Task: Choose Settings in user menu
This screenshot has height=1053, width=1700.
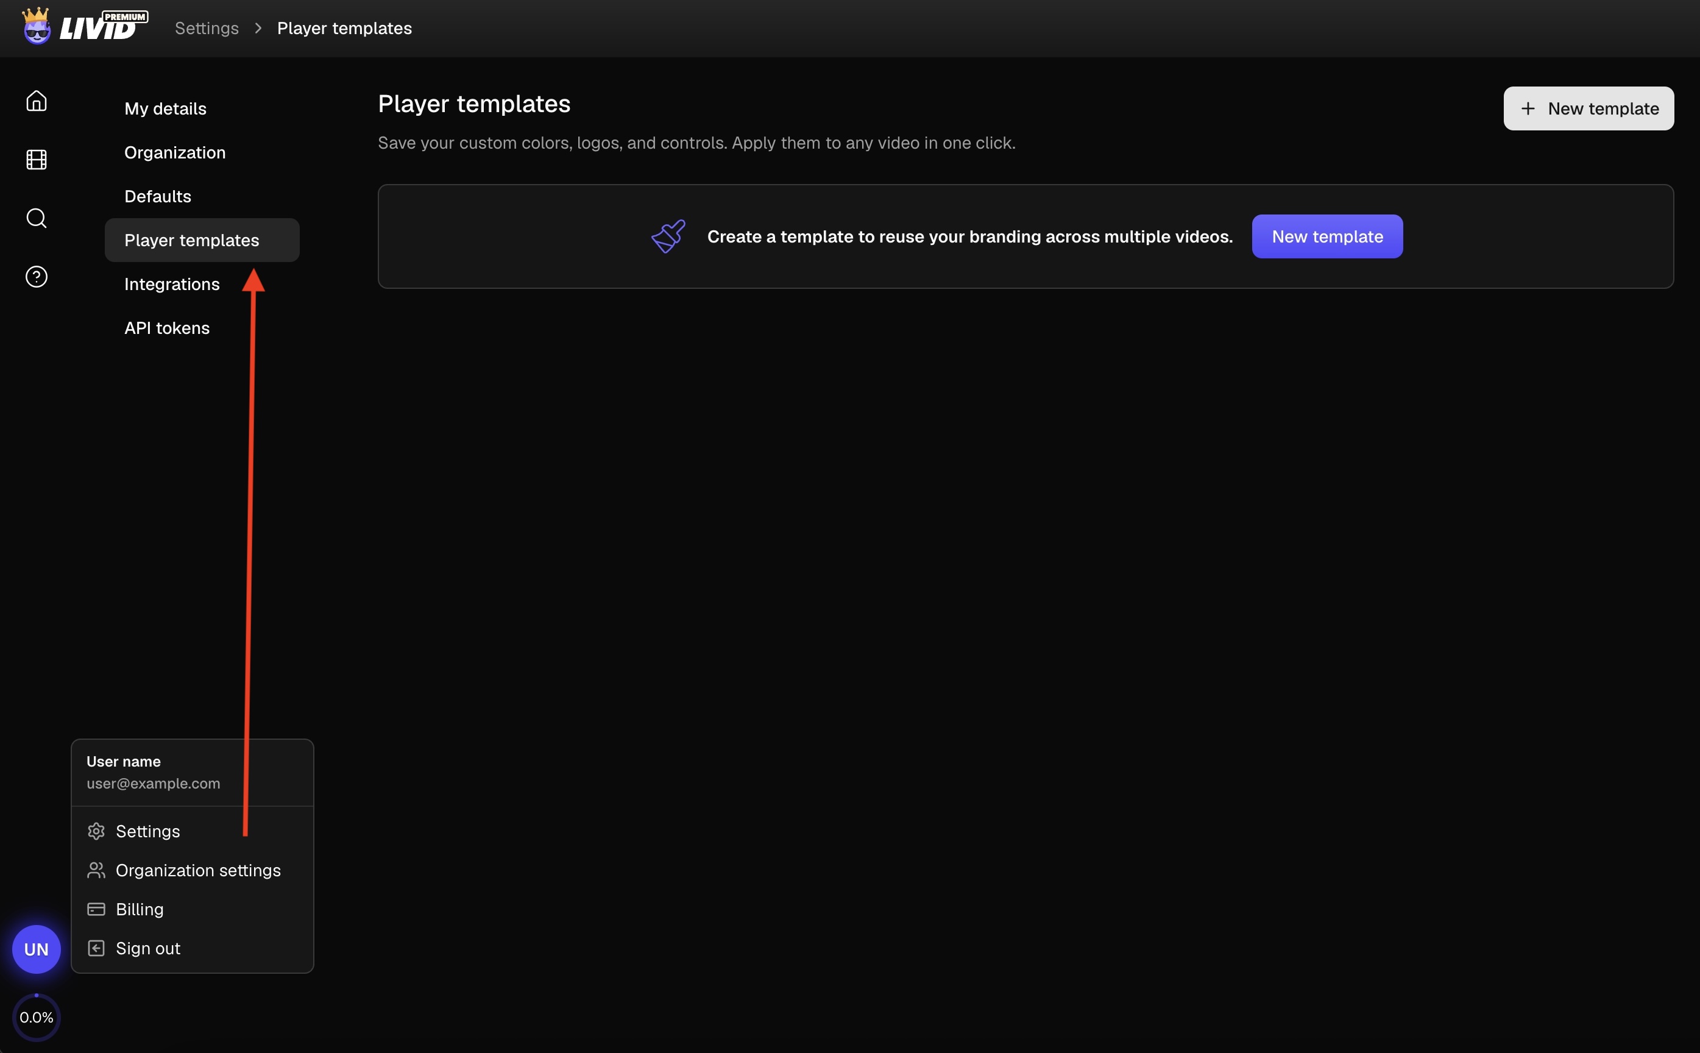Action: 192,831
